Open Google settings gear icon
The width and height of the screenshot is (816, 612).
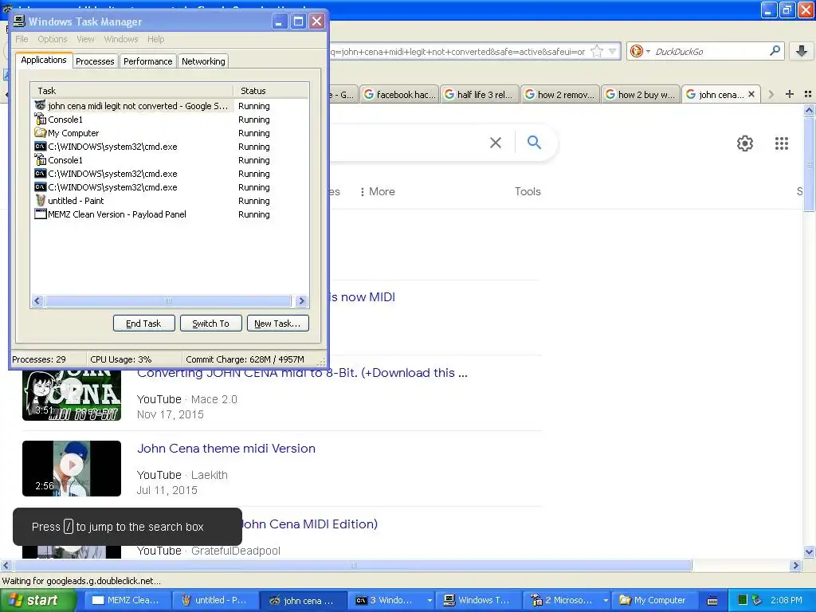pyautogui.click(x=745, y=143)
